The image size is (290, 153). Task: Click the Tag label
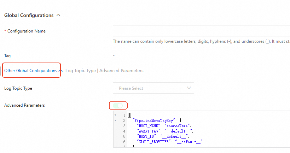click(7, 56)
